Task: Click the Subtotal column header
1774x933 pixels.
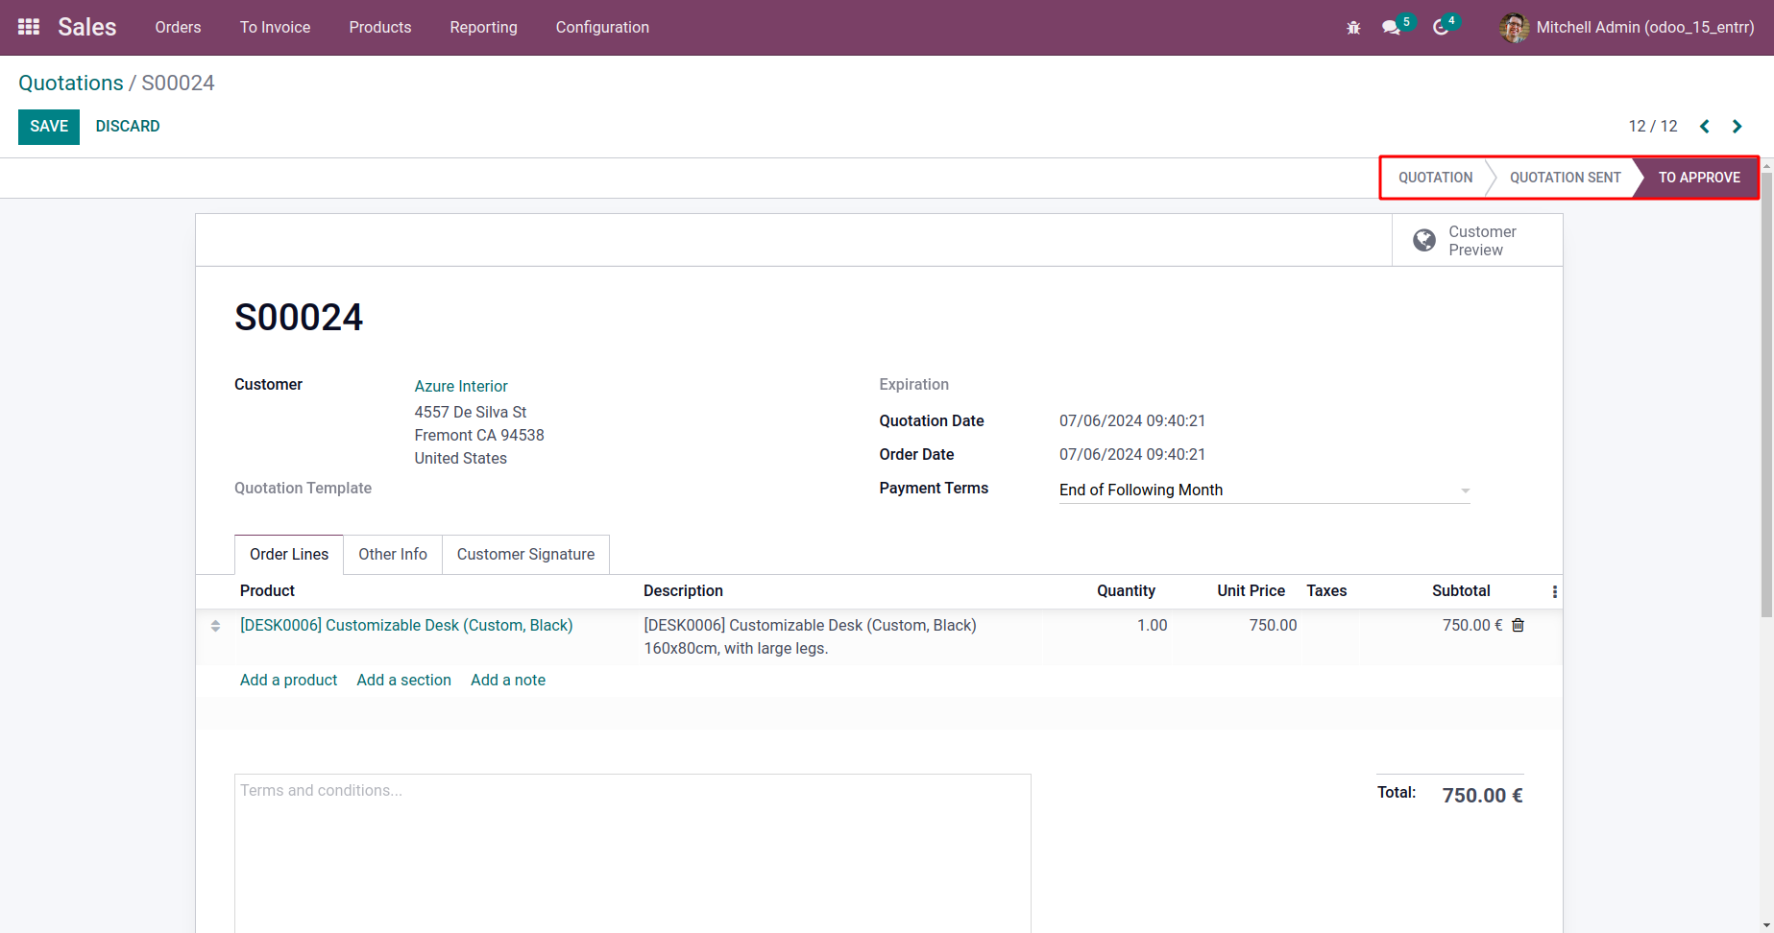Action: [x=1461, y=591]
